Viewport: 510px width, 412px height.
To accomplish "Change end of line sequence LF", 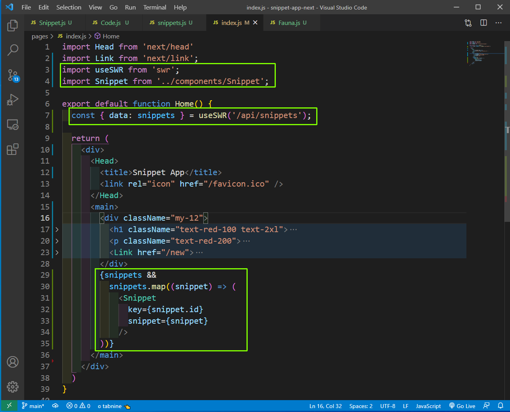I will click(405, 406).
